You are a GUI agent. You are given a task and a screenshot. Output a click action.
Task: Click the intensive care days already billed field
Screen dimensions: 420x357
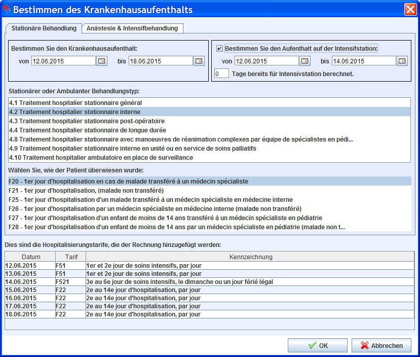[221, 74]
